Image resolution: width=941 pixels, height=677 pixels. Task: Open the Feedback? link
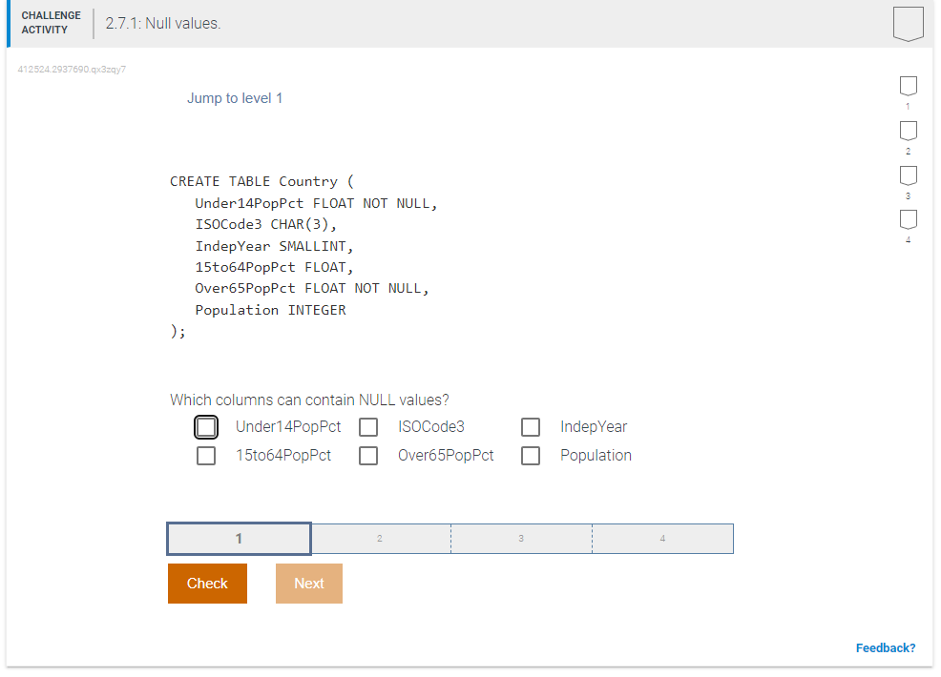click(886, 647)
